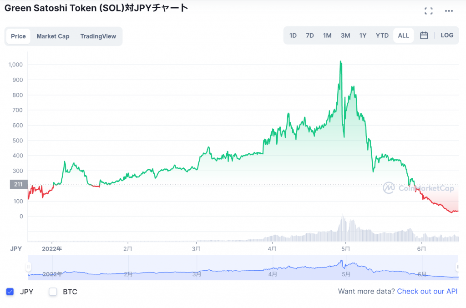Click the chart title Green Satoshi Token text
This screenshot has height=308, width=466.
(96, 8)
